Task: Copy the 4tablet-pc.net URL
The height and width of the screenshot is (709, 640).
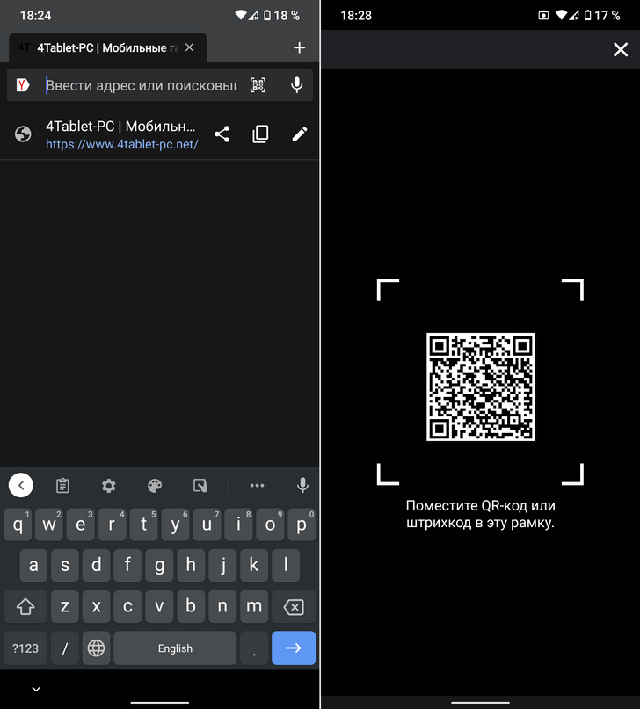Action: [x=260, y=134]
